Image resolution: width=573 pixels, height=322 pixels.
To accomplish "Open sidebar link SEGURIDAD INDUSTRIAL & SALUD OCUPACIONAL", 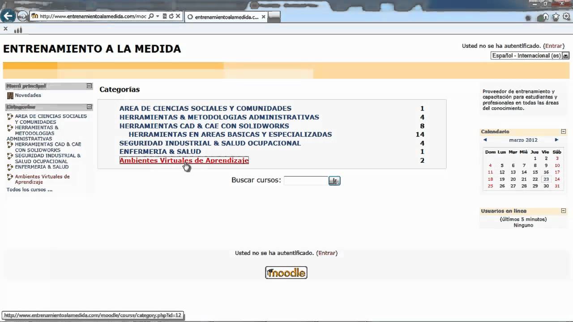I will (x=47, y=158).
